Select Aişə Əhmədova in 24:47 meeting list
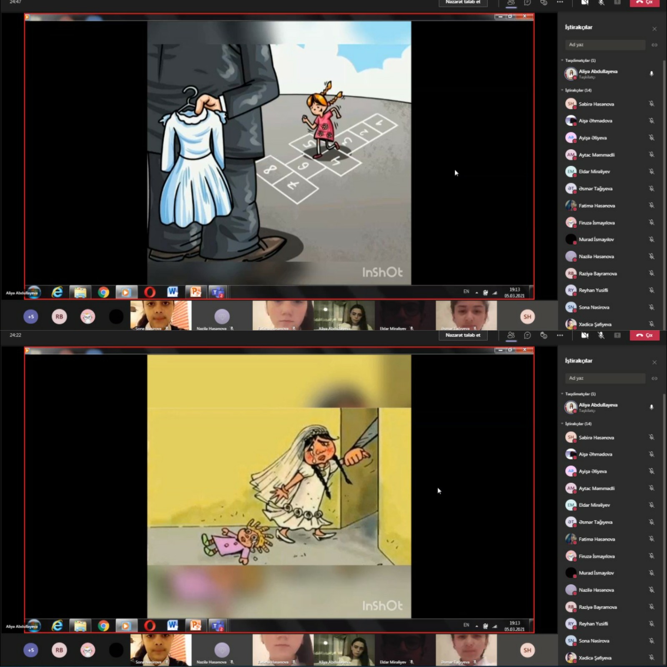 click(610, 121)
